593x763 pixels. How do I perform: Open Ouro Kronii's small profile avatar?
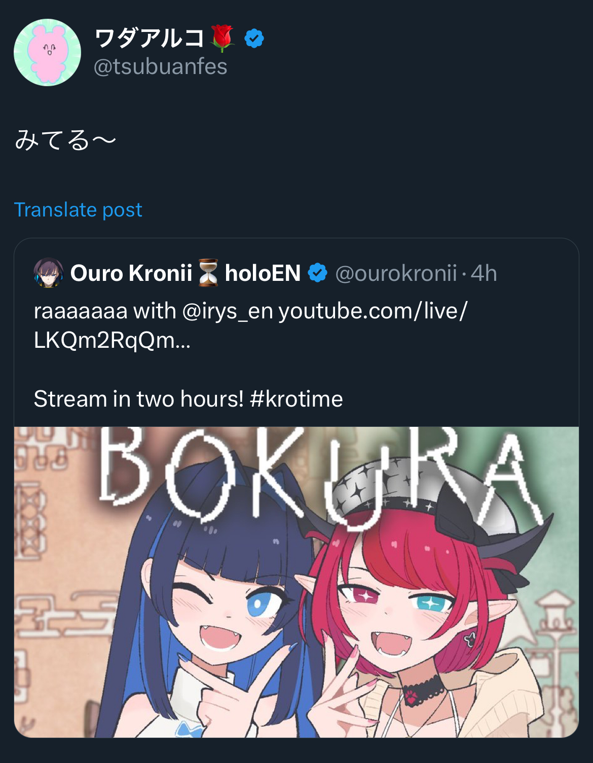point(48,273)
